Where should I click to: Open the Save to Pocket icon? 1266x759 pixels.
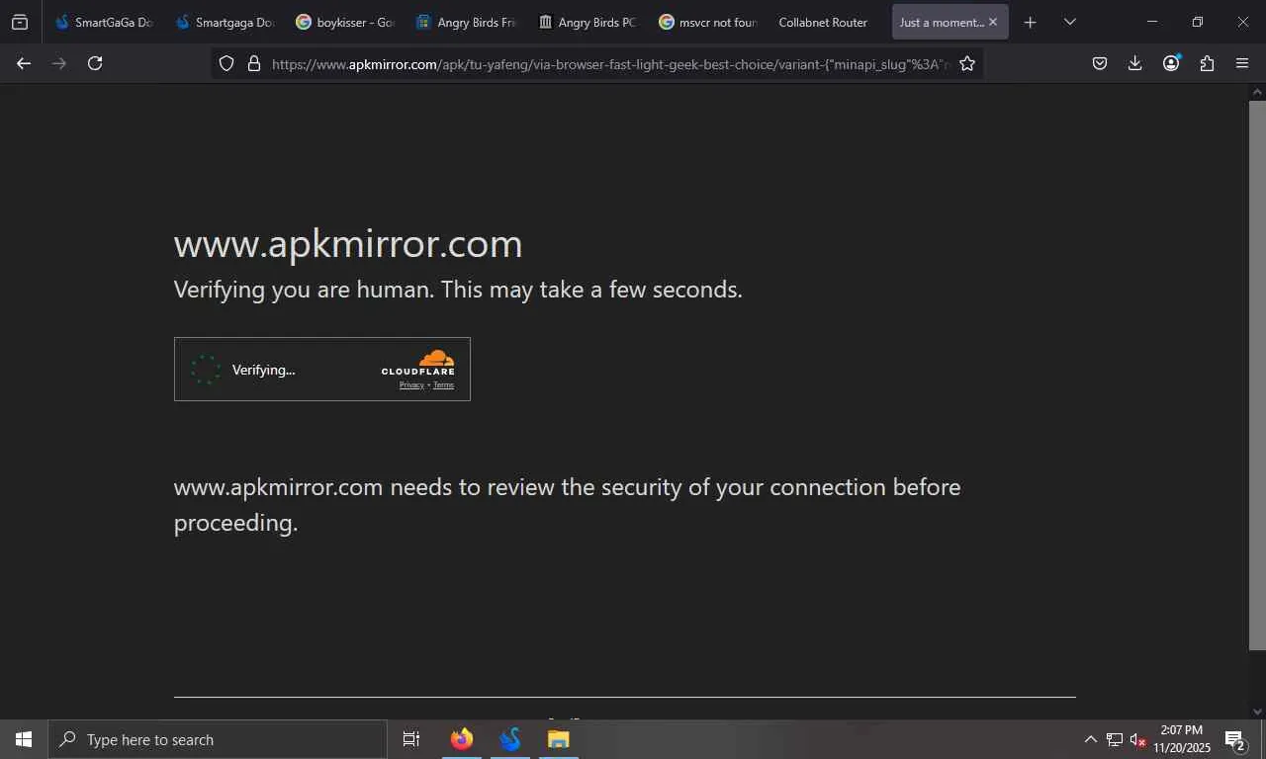point(1100,63)
